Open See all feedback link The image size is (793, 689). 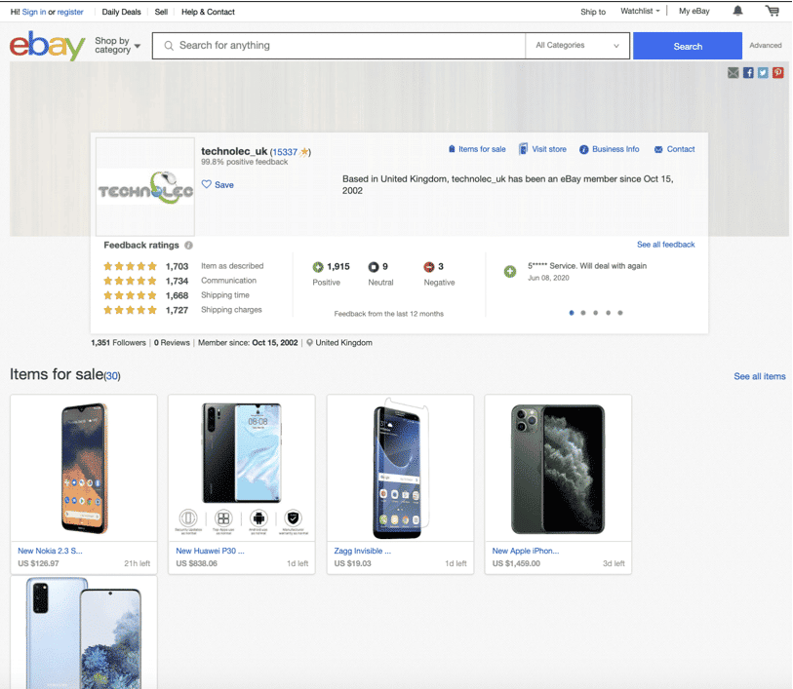click(x=665, y=245)
